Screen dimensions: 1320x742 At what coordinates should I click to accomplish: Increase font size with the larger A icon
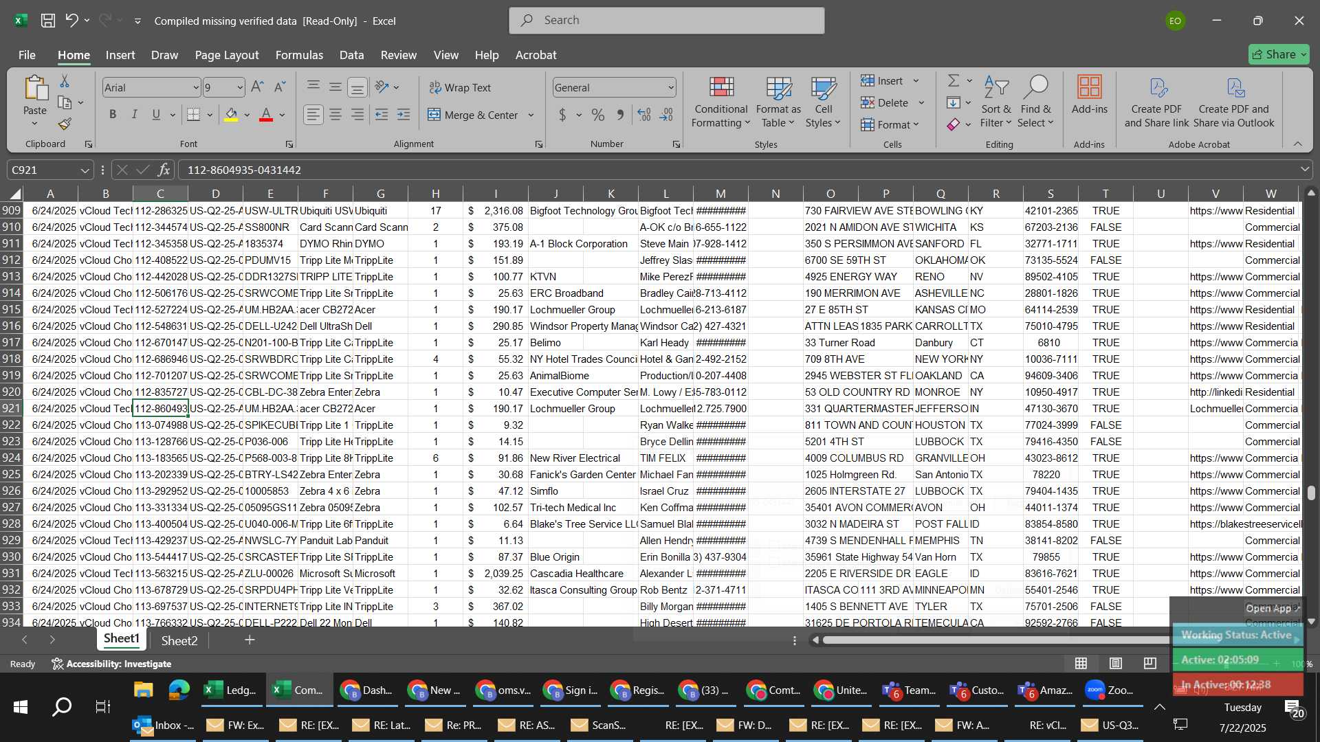pos(257,87)
